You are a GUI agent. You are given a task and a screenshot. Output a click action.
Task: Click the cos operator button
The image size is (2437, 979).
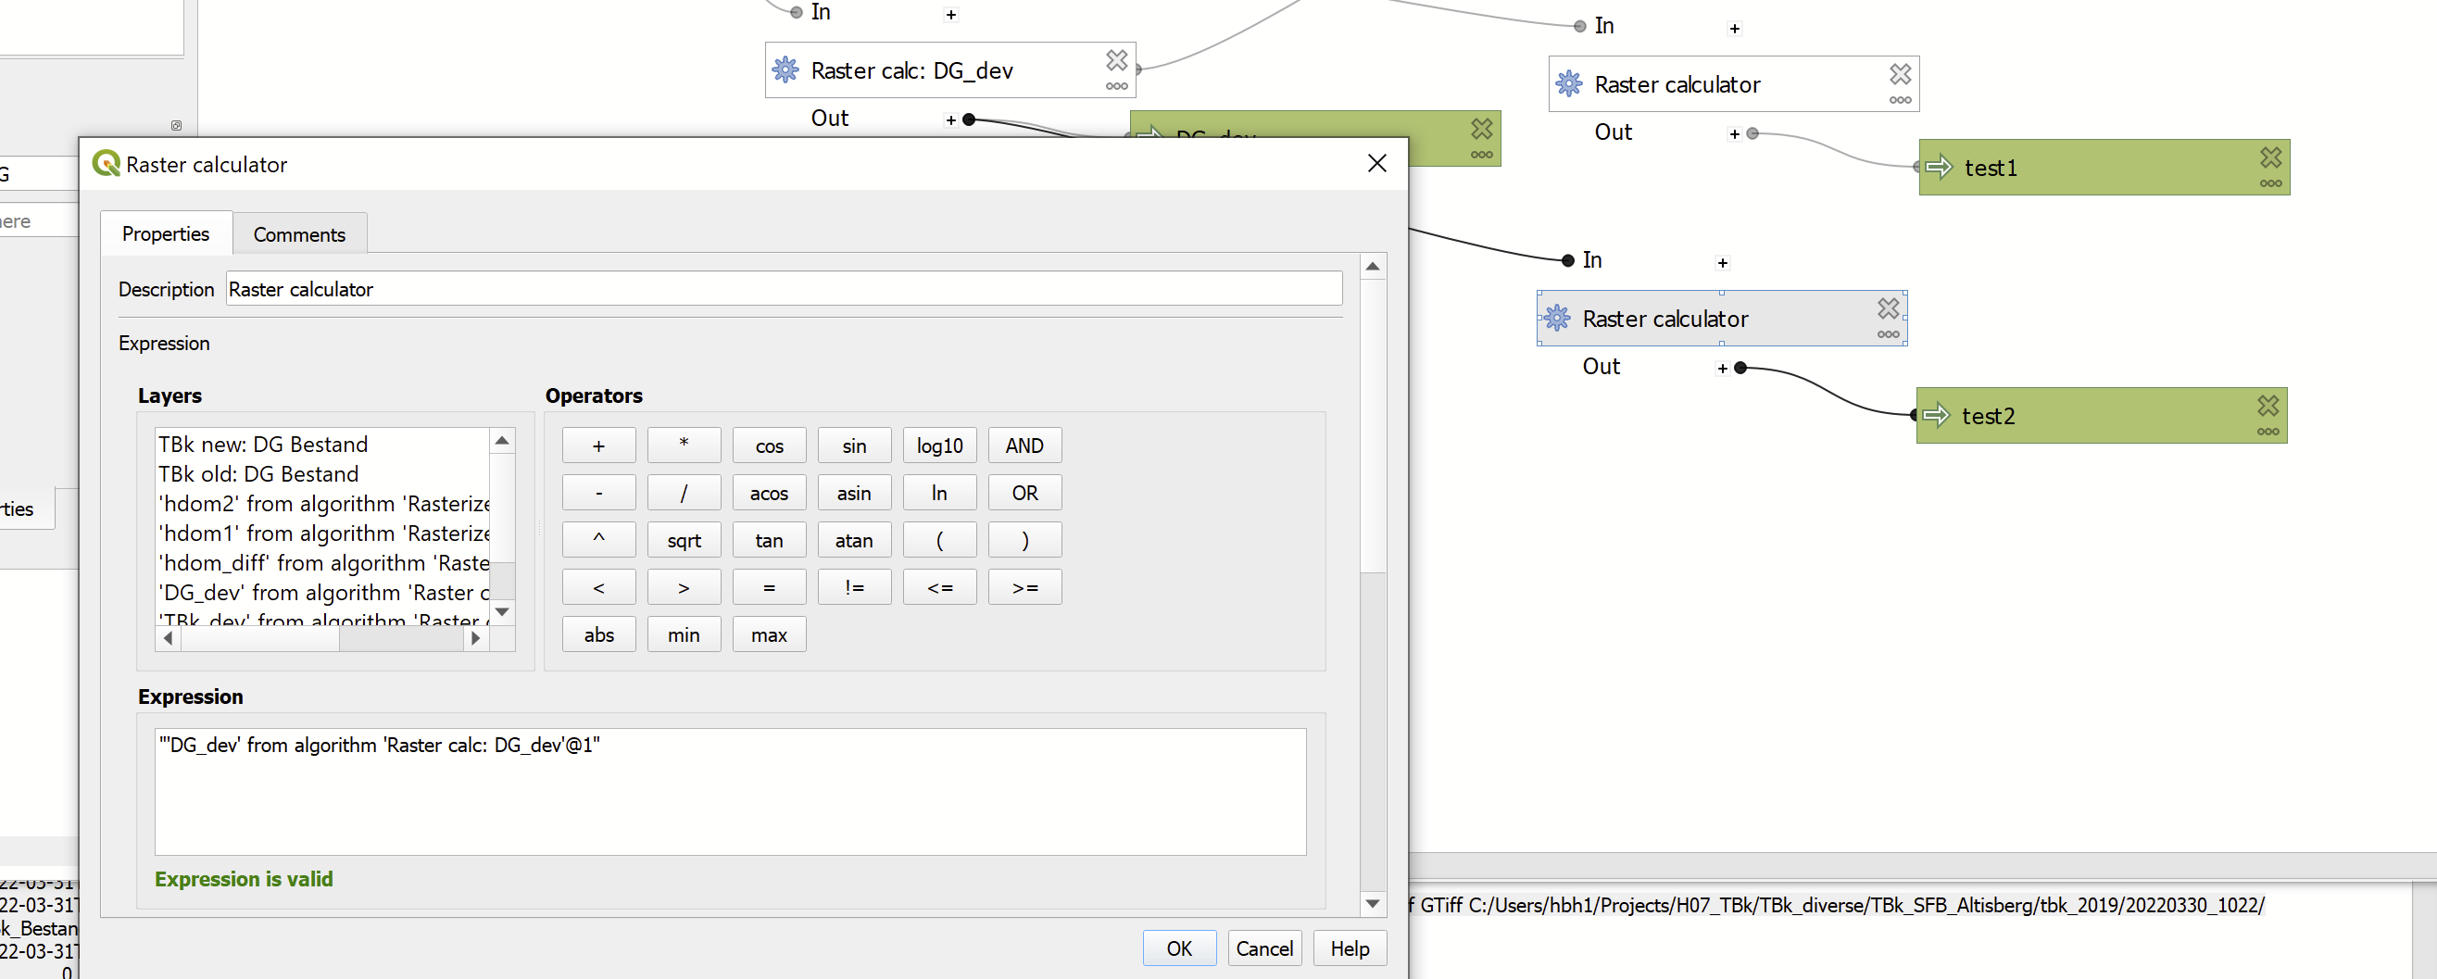click(x=769, y=446)
